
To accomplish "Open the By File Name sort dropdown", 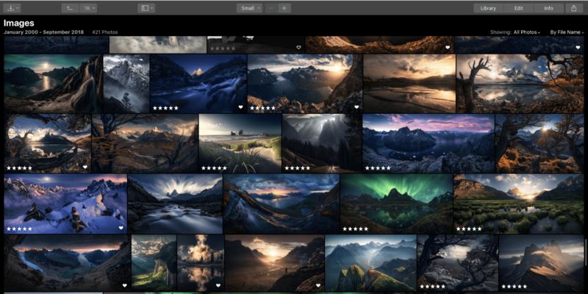I will [x=565, y=32].
